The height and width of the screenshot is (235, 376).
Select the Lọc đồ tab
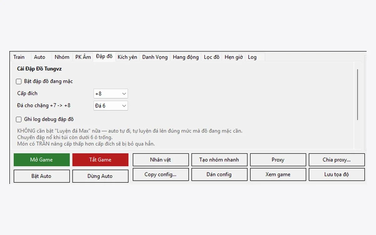(211, 57)
